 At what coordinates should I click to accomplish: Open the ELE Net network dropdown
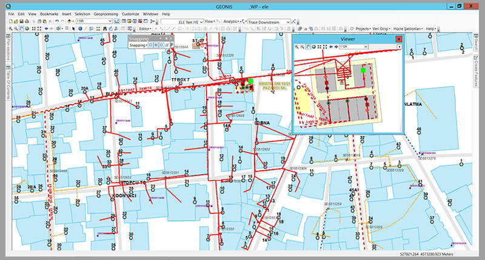point(201,22)
